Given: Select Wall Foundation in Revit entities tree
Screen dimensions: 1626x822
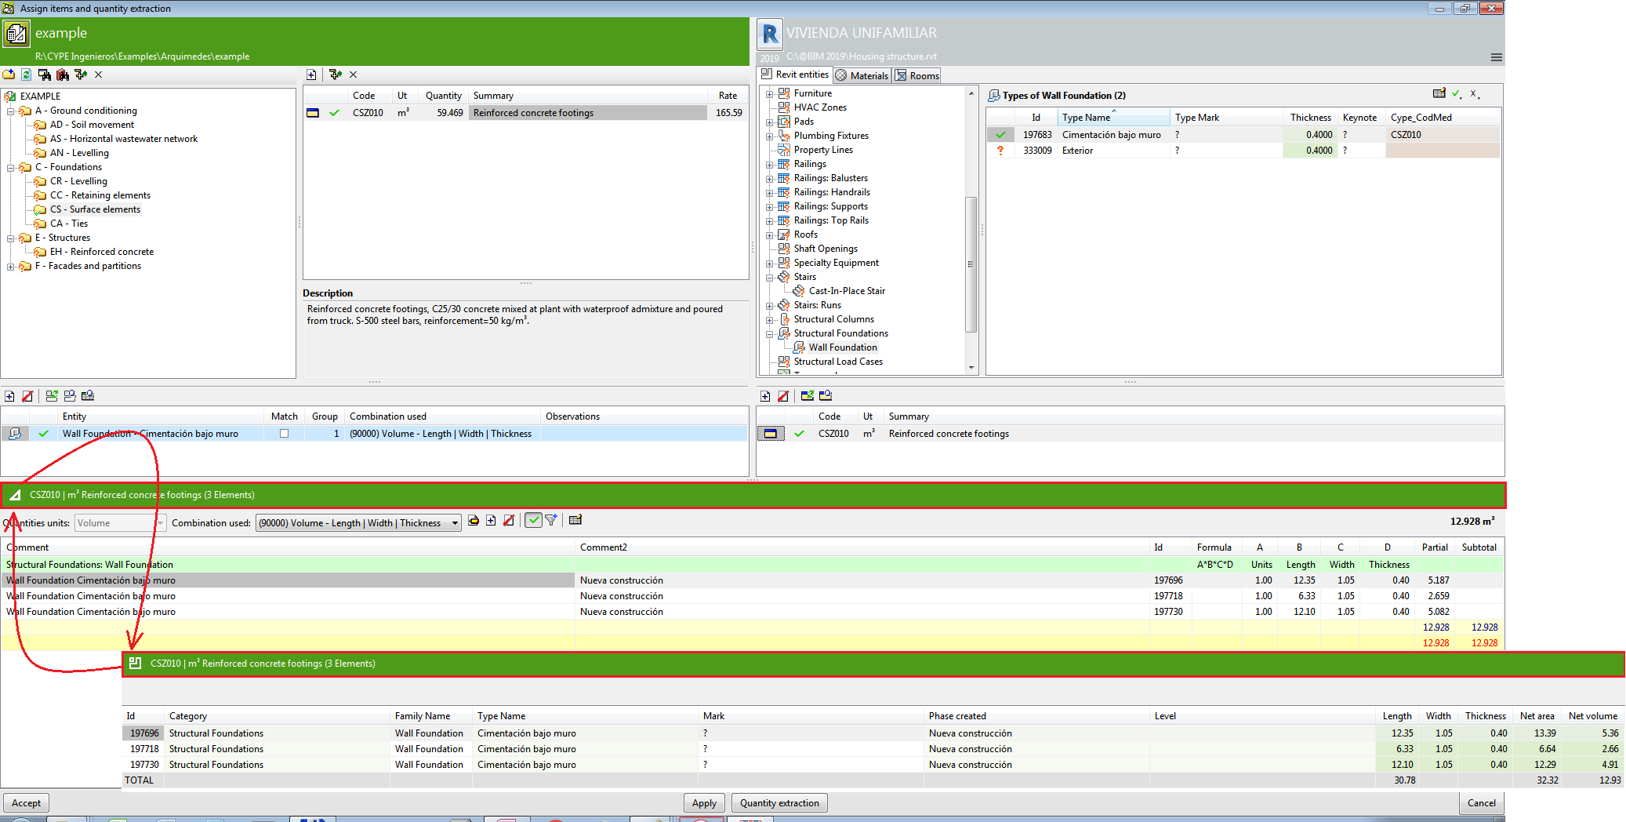Looking at the screenshot, I should (x=843, y=347).
